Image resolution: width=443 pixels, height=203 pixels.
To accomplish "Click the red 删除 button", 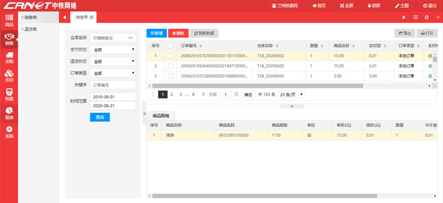I will pyautogui.click(x=178, y=33).
